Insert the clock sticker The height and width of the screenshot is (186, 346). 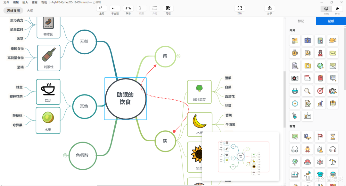295,103
